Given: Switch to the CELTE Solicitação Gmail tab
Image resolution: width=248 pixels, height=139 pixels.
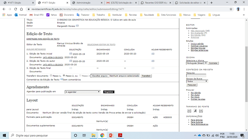Looking at the screenshot, I should pos(121,3).
